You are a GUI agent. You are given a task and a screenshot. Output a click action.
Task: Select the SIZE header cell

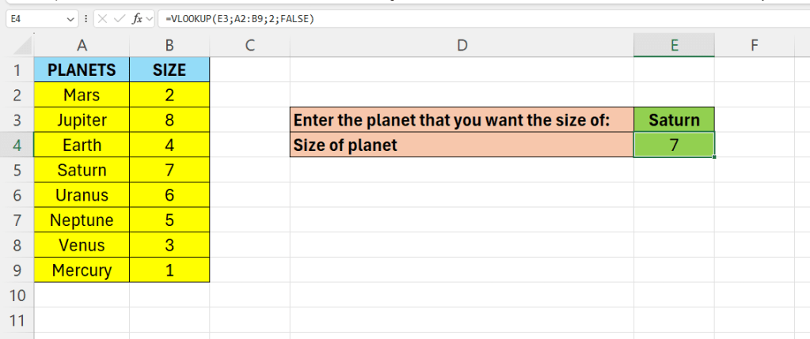click(x=169, y=70)
